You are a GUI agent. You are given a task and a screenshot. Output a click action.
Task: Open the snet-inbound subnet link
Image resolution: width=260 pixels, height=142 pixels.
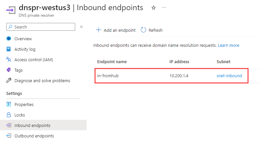[x=229, y=76]
